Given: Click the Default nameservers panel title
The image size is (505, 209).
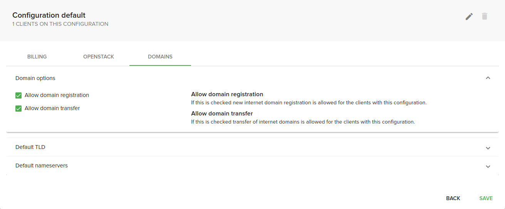Looking at the screenshot, I should pos(42,166).
